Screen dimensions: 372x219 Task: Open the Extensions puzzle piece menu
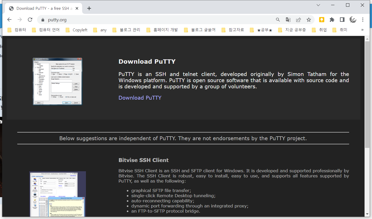[332, 20]
